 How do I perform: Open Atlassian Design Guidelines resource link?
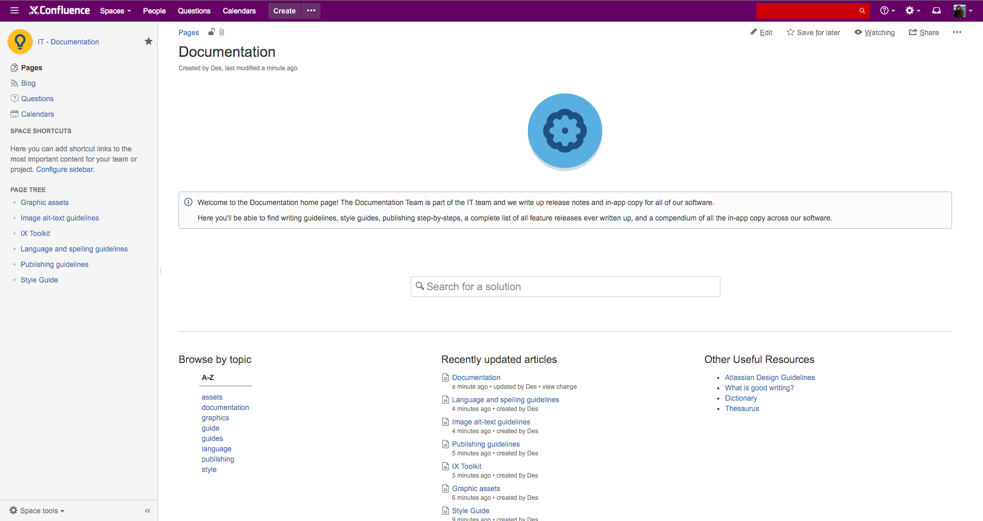770,377
